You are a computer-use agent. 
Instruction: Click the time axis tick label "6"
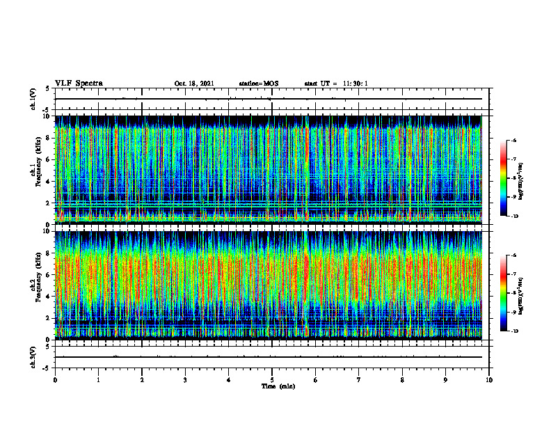[x=316, y=380]
